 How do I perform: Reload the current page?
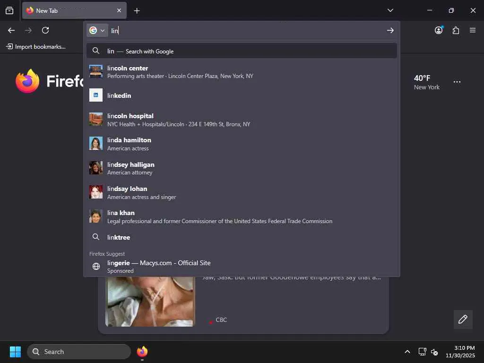point(45,30)
